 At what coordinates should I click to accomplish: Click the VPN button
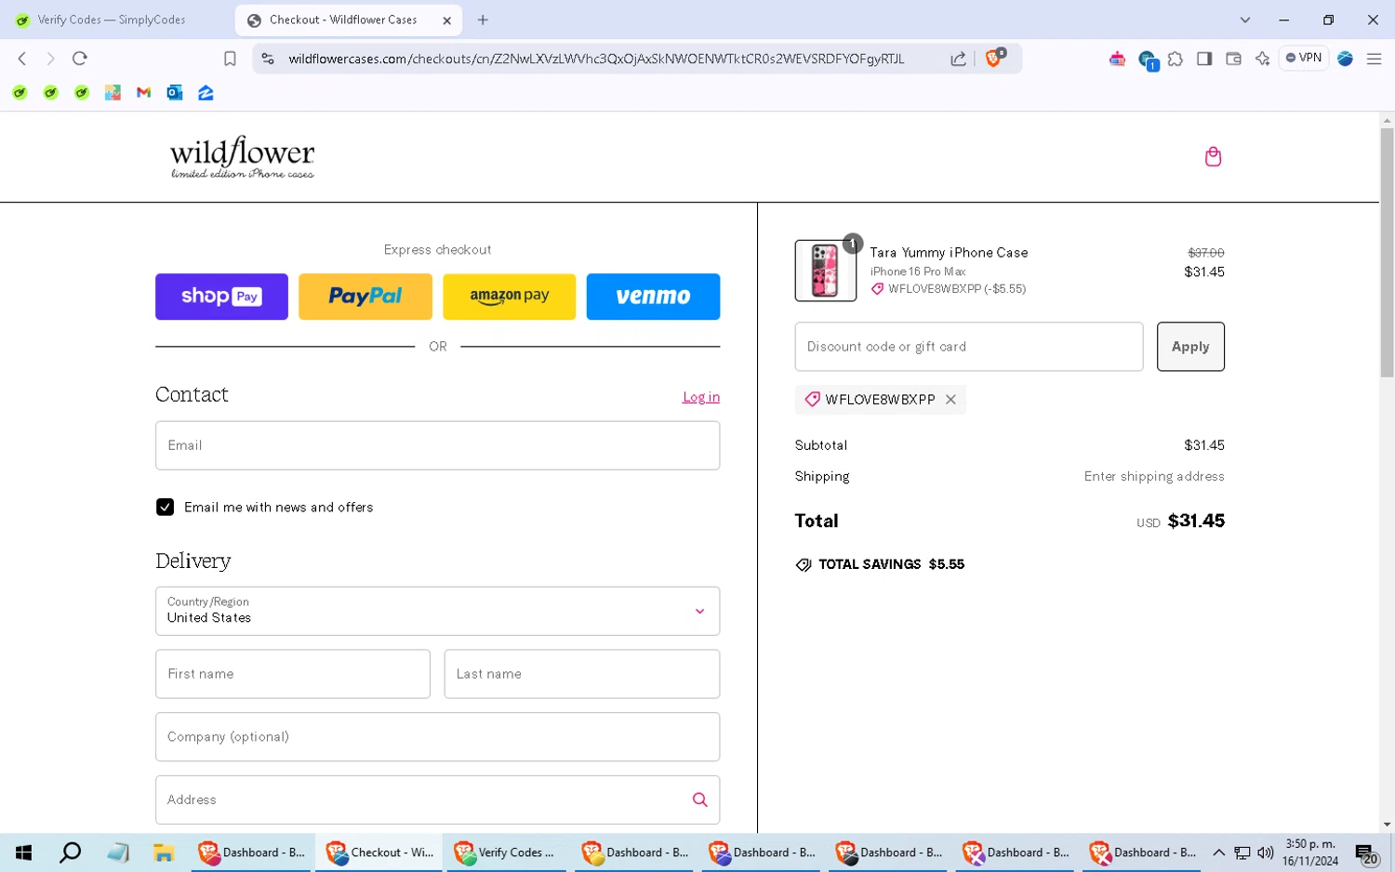pyautogui.click(x=1304, y=58)
